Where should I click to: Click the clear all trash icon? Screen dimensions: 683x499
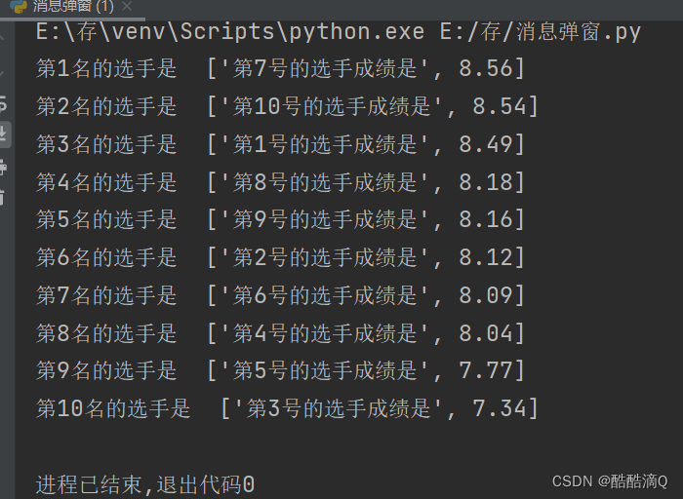[2, 197]
